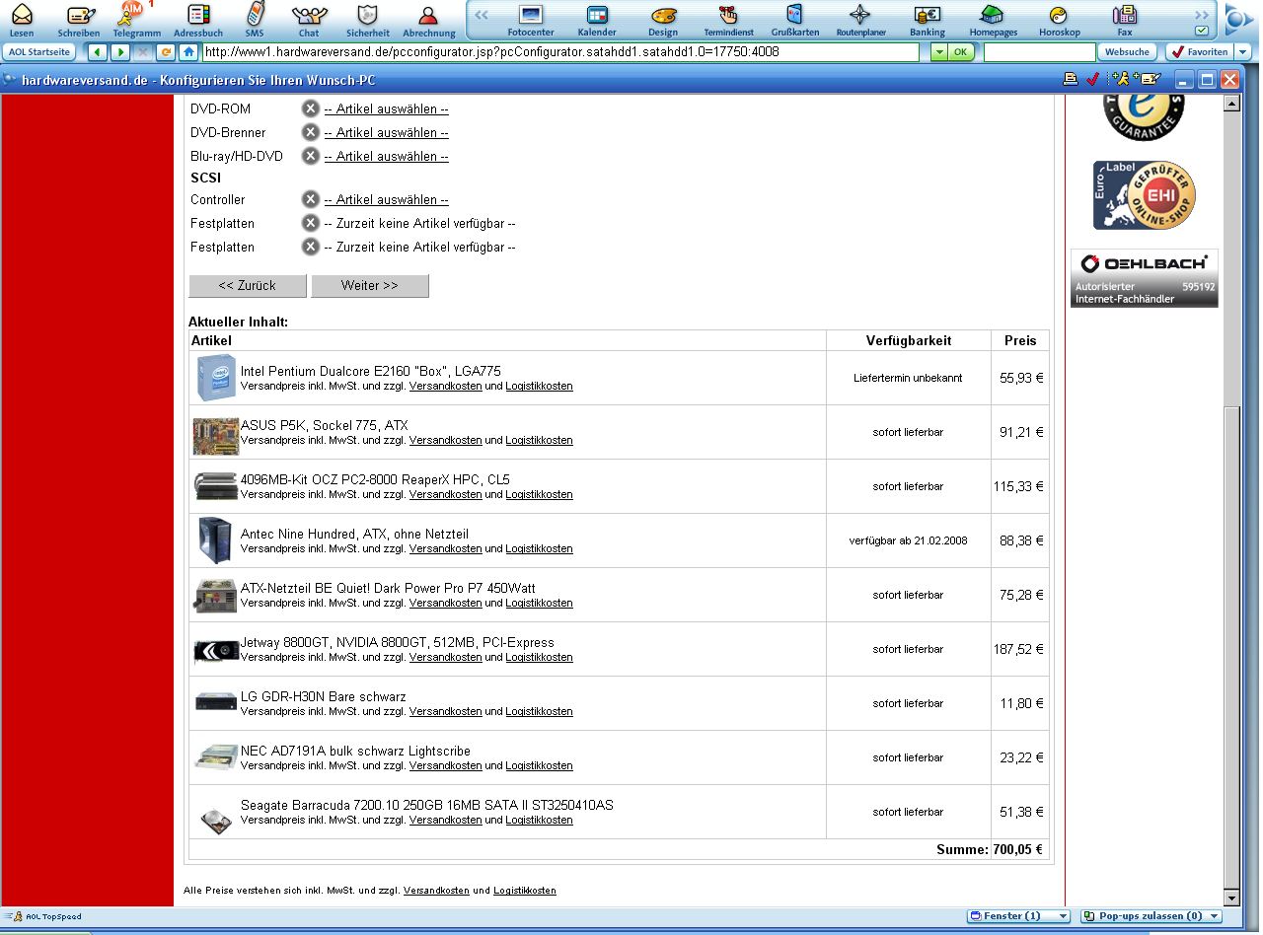Open the Horoskop icon
The image size is (1263, 935).
pos(1059,19)
